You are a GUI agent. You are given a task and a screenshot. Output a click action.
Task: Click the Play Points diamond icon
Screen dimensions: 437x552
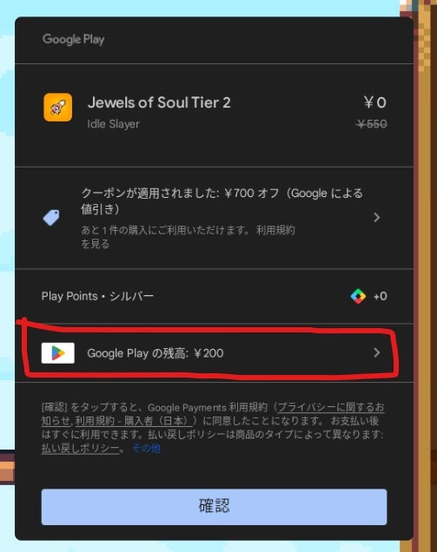click(358, 296)
